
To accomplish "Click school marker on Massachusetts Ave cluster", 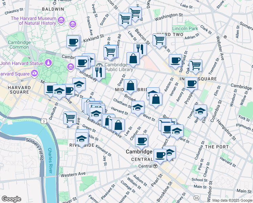I will tap(96, 115).
